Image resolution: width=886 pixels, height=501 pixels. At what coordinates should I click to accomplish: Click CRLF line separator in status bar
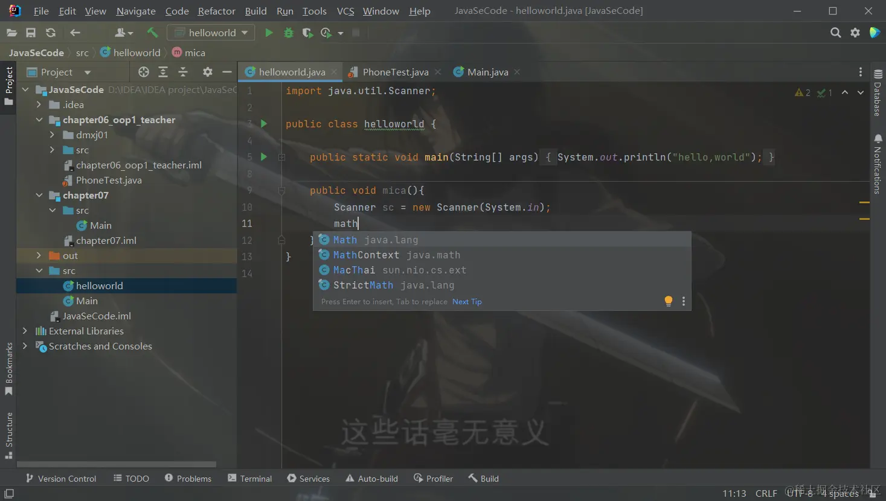coord(766,493)
